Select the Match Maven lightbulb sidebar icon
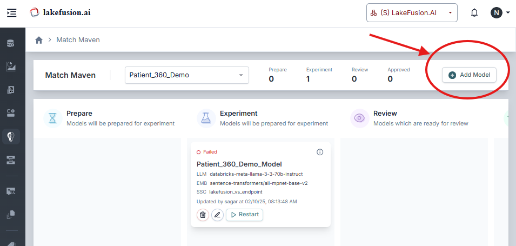The height and width of the screenshot is (246, 516). [11, 137]
